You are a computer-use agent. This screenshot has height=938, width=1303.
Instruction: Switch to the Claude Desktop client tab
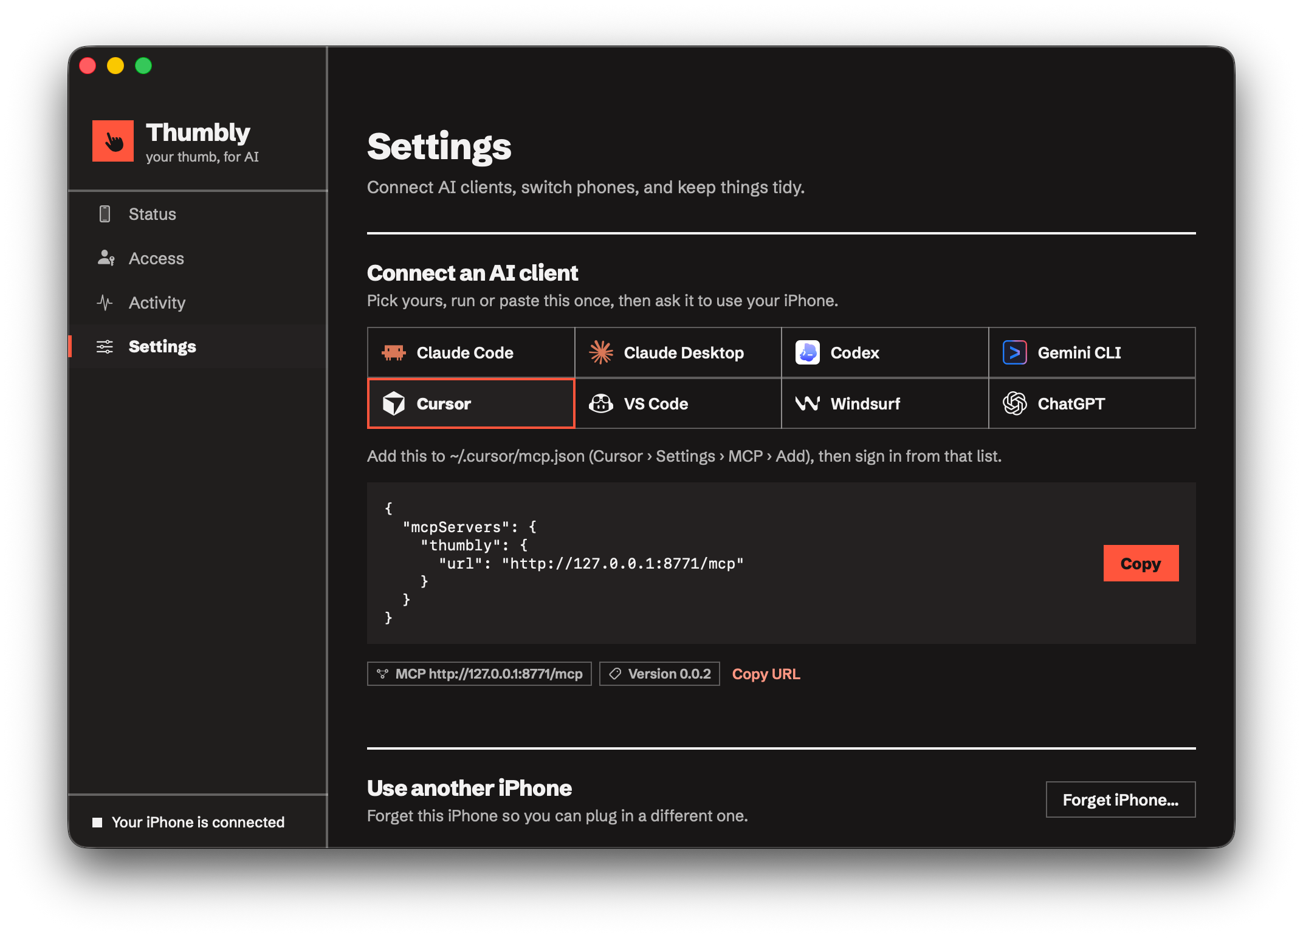[678, 353]
